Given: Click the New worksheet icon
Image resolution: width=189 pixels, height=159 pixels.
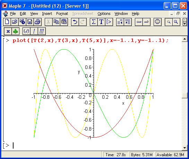Looking at the screenshot, I should [7, 22].
